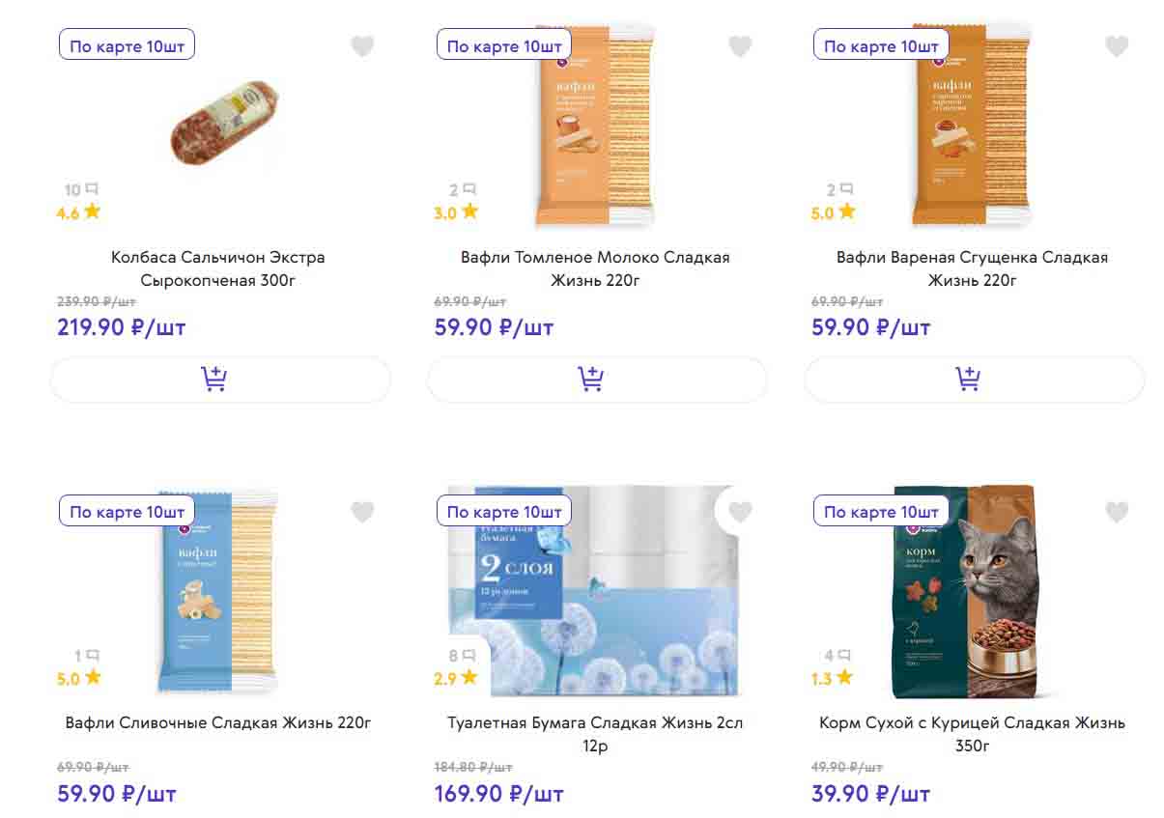The height and width of the screenshot is (818, 1164).
Task: Click 'По карте 10шт' badge on Колбаса
Action: pos(127,45)
